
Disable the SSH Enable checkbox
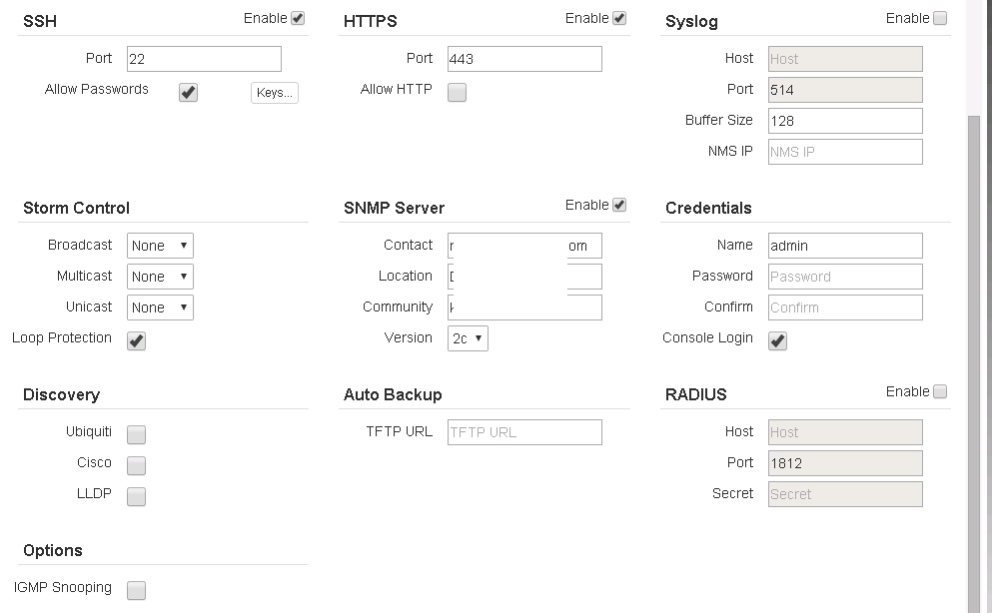click(x=298, y=18)
